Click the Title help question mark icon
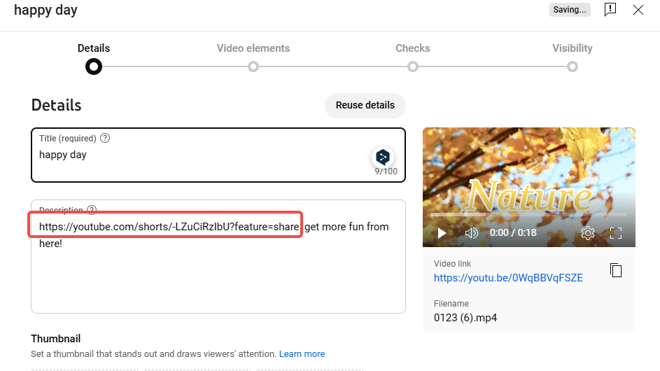Screen dimensions: 660x371 (x=105, y=138)
